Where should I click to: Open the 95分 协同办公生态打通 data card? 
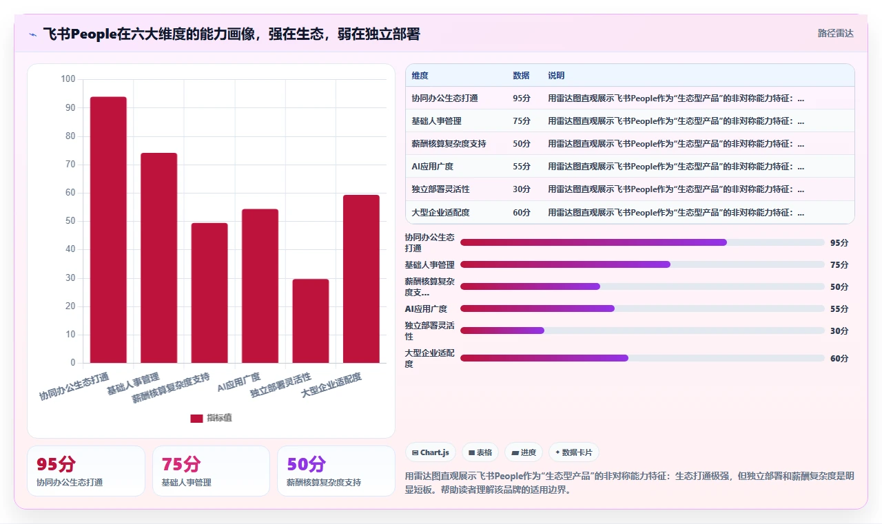86,471
